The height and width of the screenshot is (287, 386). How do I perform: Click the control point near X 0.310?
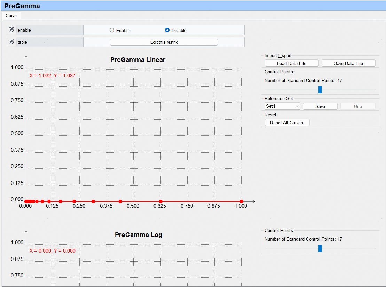pos(93,202)
